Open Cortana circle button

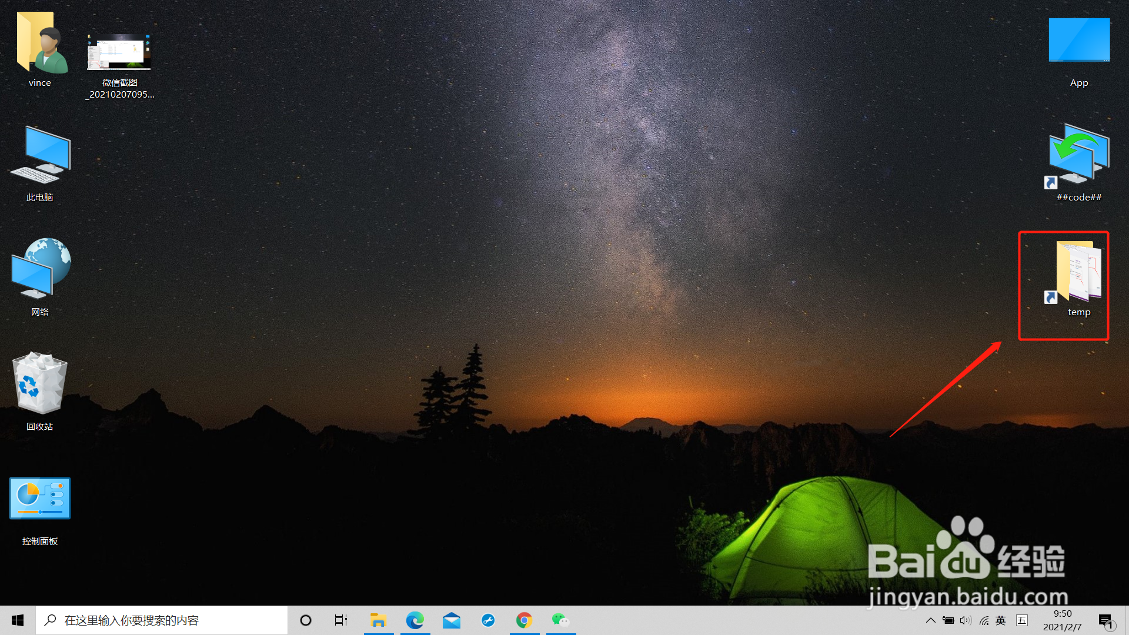306,620
